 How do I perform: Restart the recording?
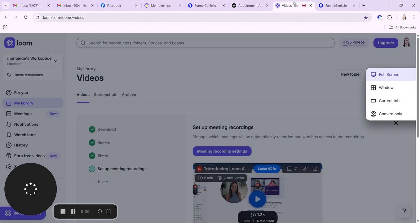coord(99,212)
